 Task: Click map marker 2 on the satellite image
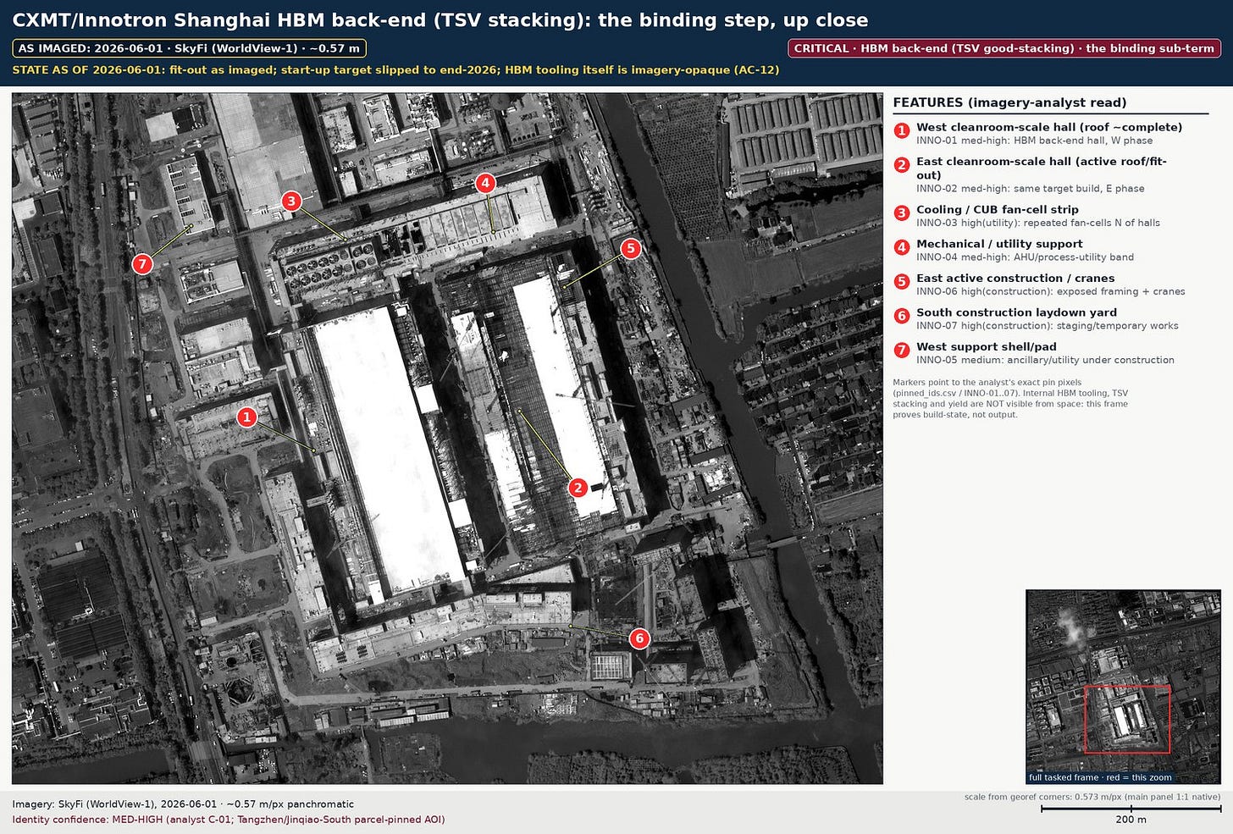[578, 487]
